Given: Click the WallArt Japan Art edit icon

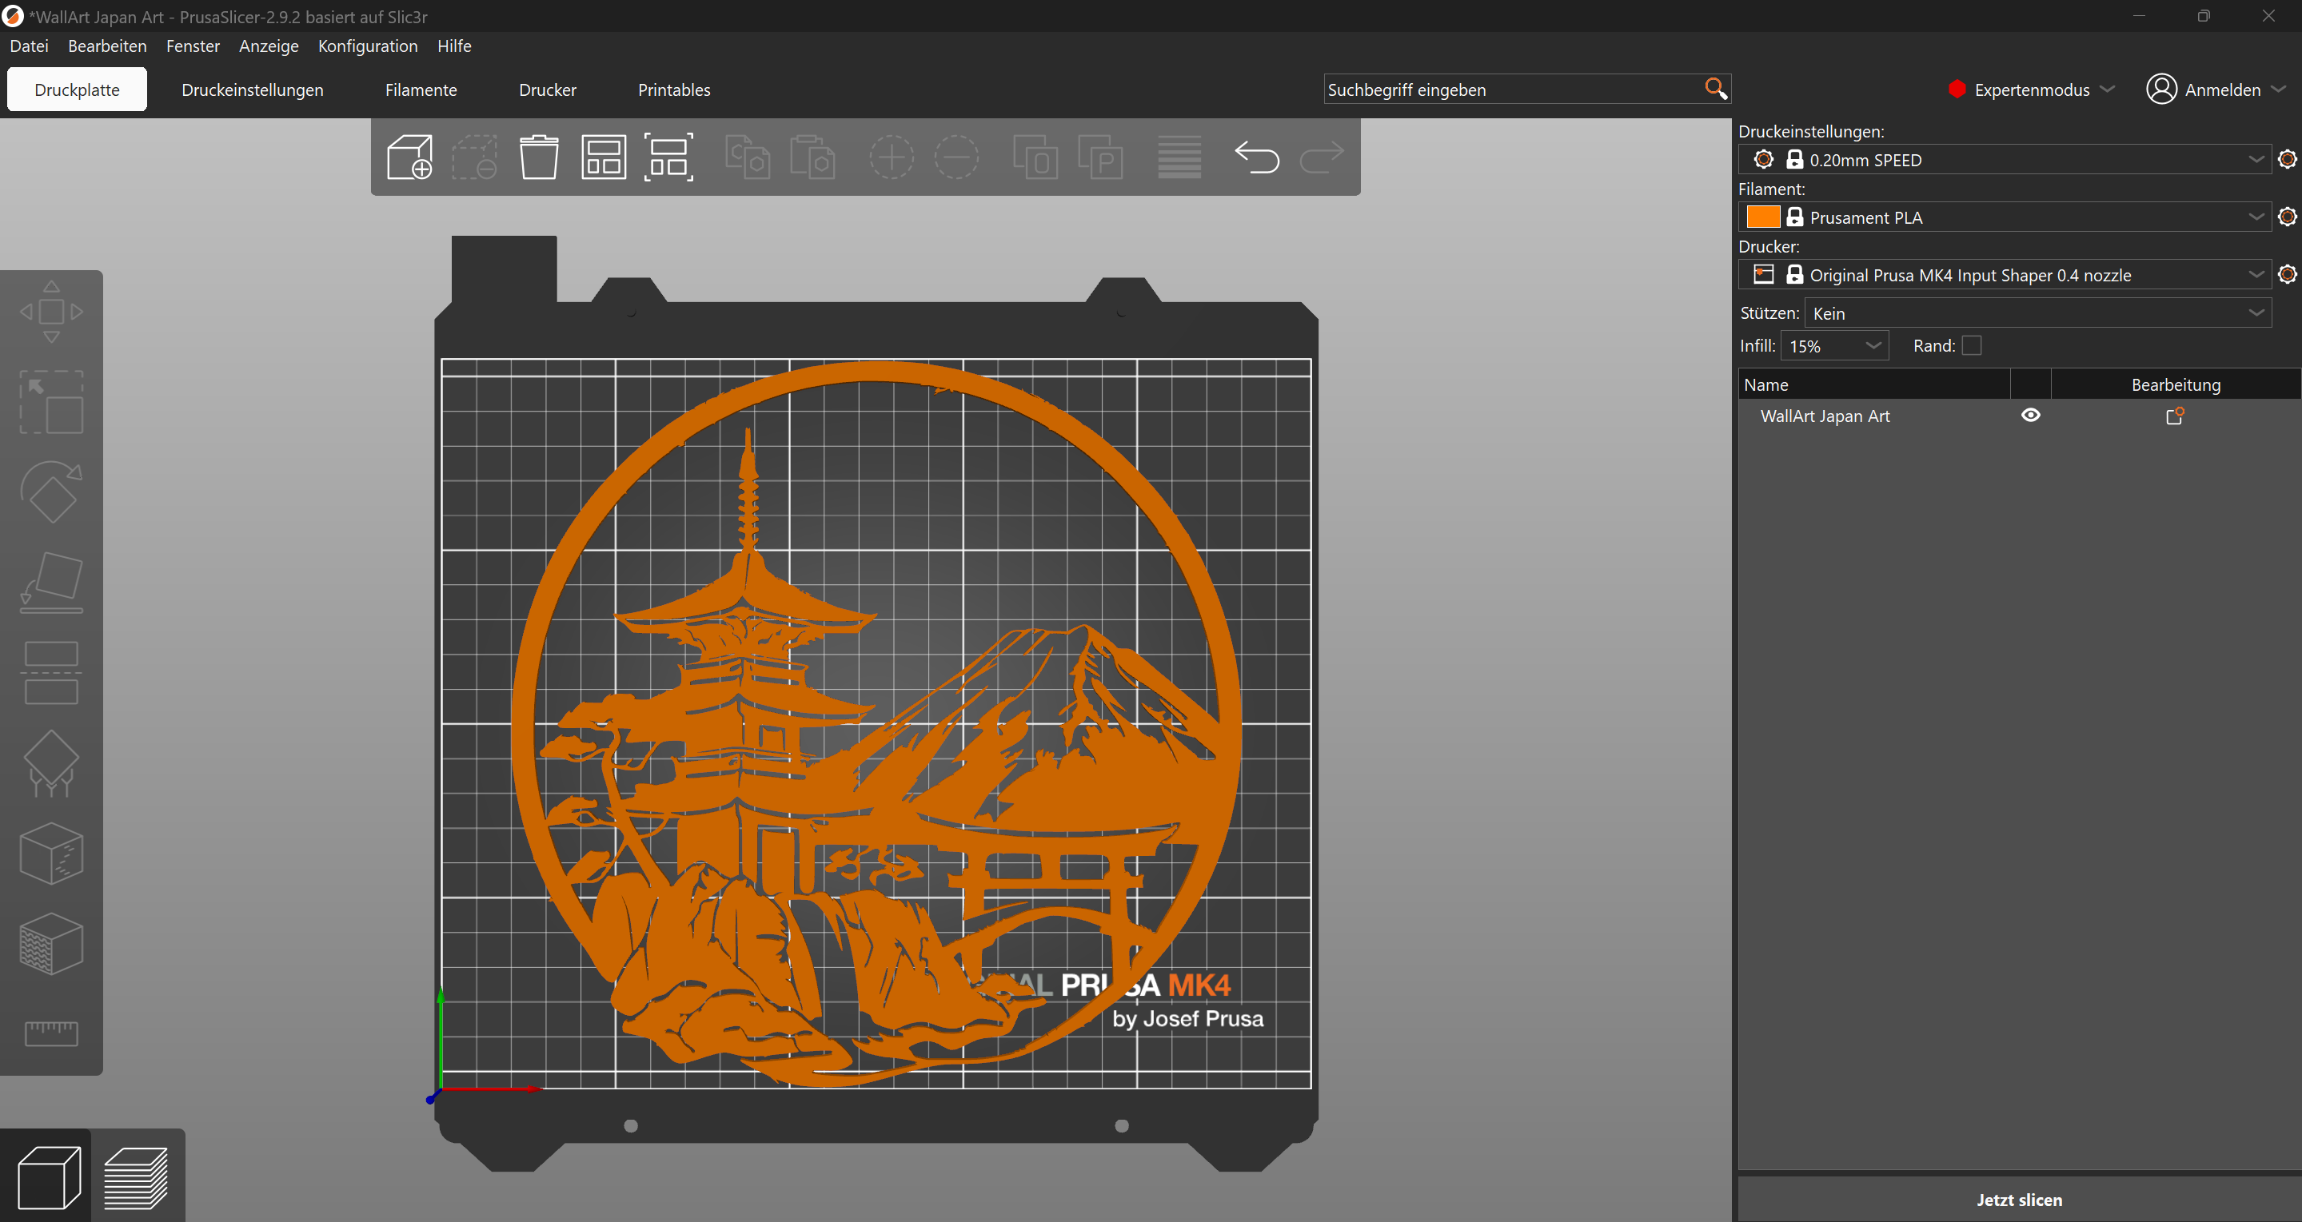Looking at the screenshot, I should 2174,416.
